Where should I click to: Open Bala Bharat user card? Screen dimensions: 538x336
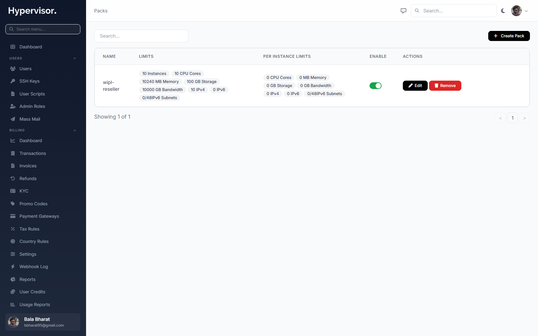[43, 322]
